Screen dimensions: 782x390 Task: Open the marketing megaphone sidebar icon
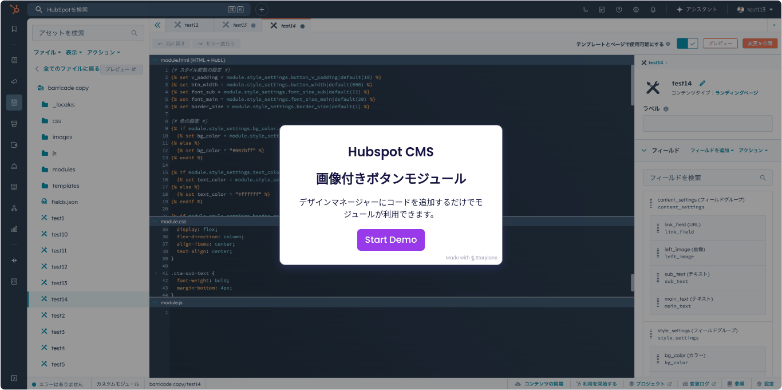14,81
